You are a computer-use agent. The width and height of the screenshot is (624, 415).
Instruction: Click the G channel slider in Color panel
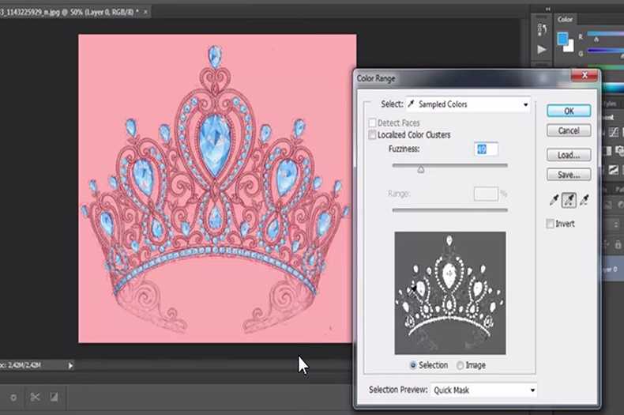(x=605, y=51)
